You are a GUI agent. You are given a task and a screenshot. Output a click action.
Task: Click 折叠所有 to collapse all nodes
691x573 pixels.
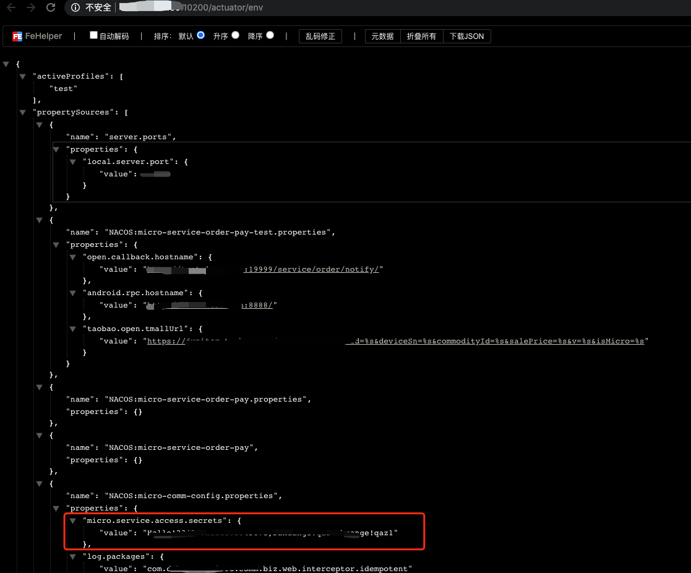pyautogui.click(x=421, y=36)
